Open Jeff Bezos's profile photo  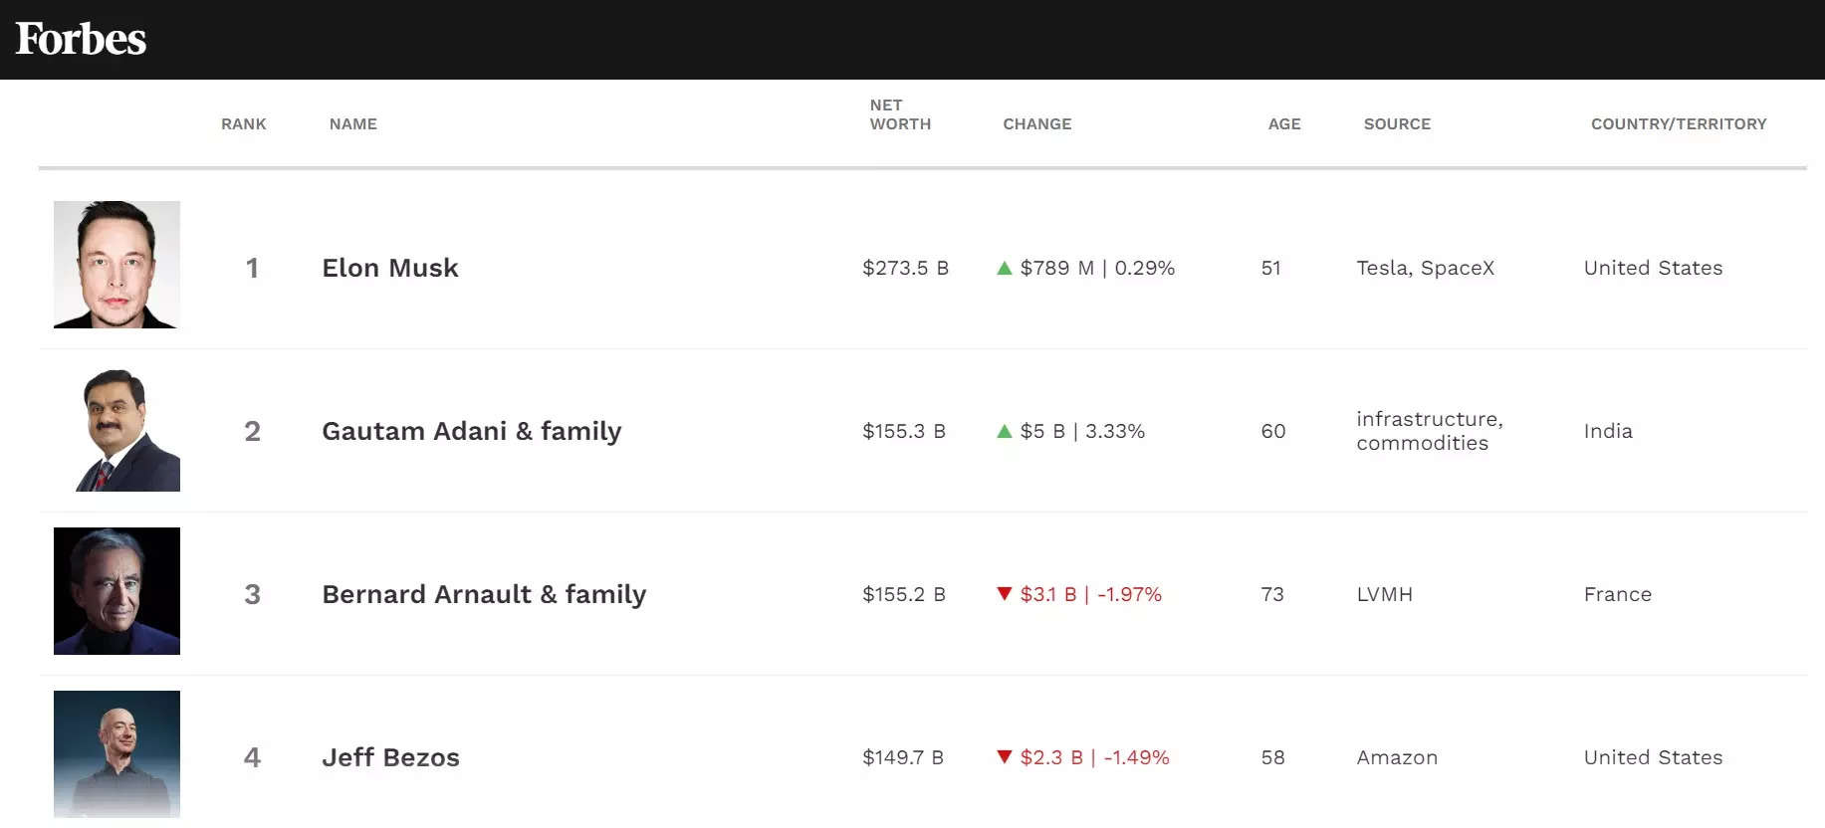116,754
